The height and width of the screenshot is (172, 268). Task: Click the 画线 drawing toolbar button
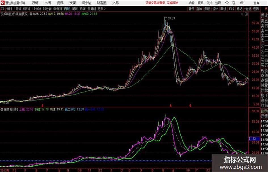(x=223, y=9)
